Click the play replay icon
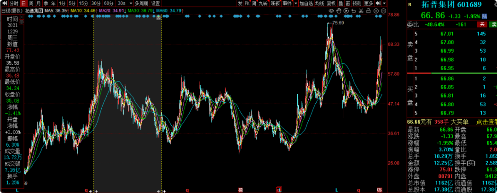This screenshot has width=497, height=193. click(346, 10)
